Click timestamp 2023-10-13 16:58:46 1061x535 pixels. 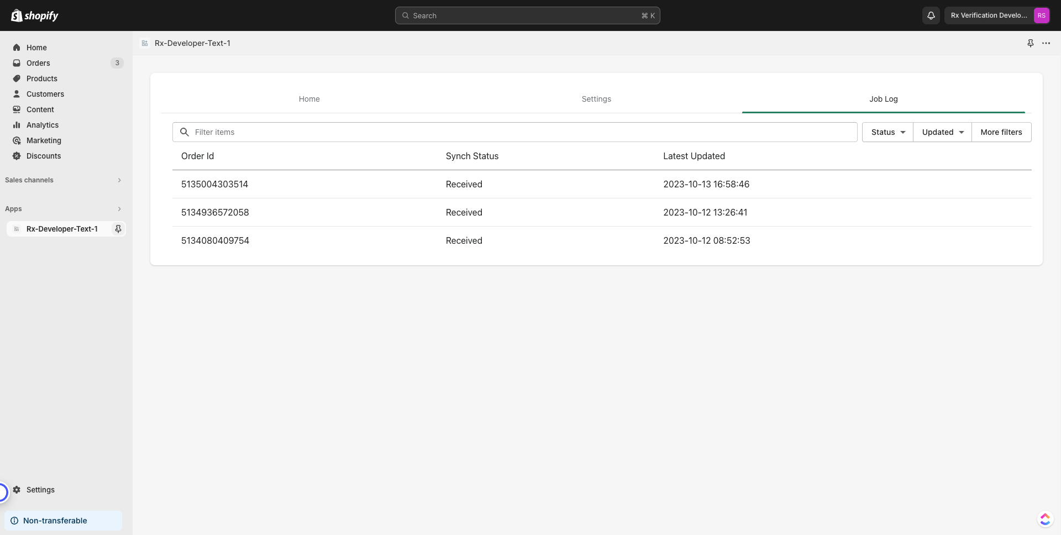706,185
